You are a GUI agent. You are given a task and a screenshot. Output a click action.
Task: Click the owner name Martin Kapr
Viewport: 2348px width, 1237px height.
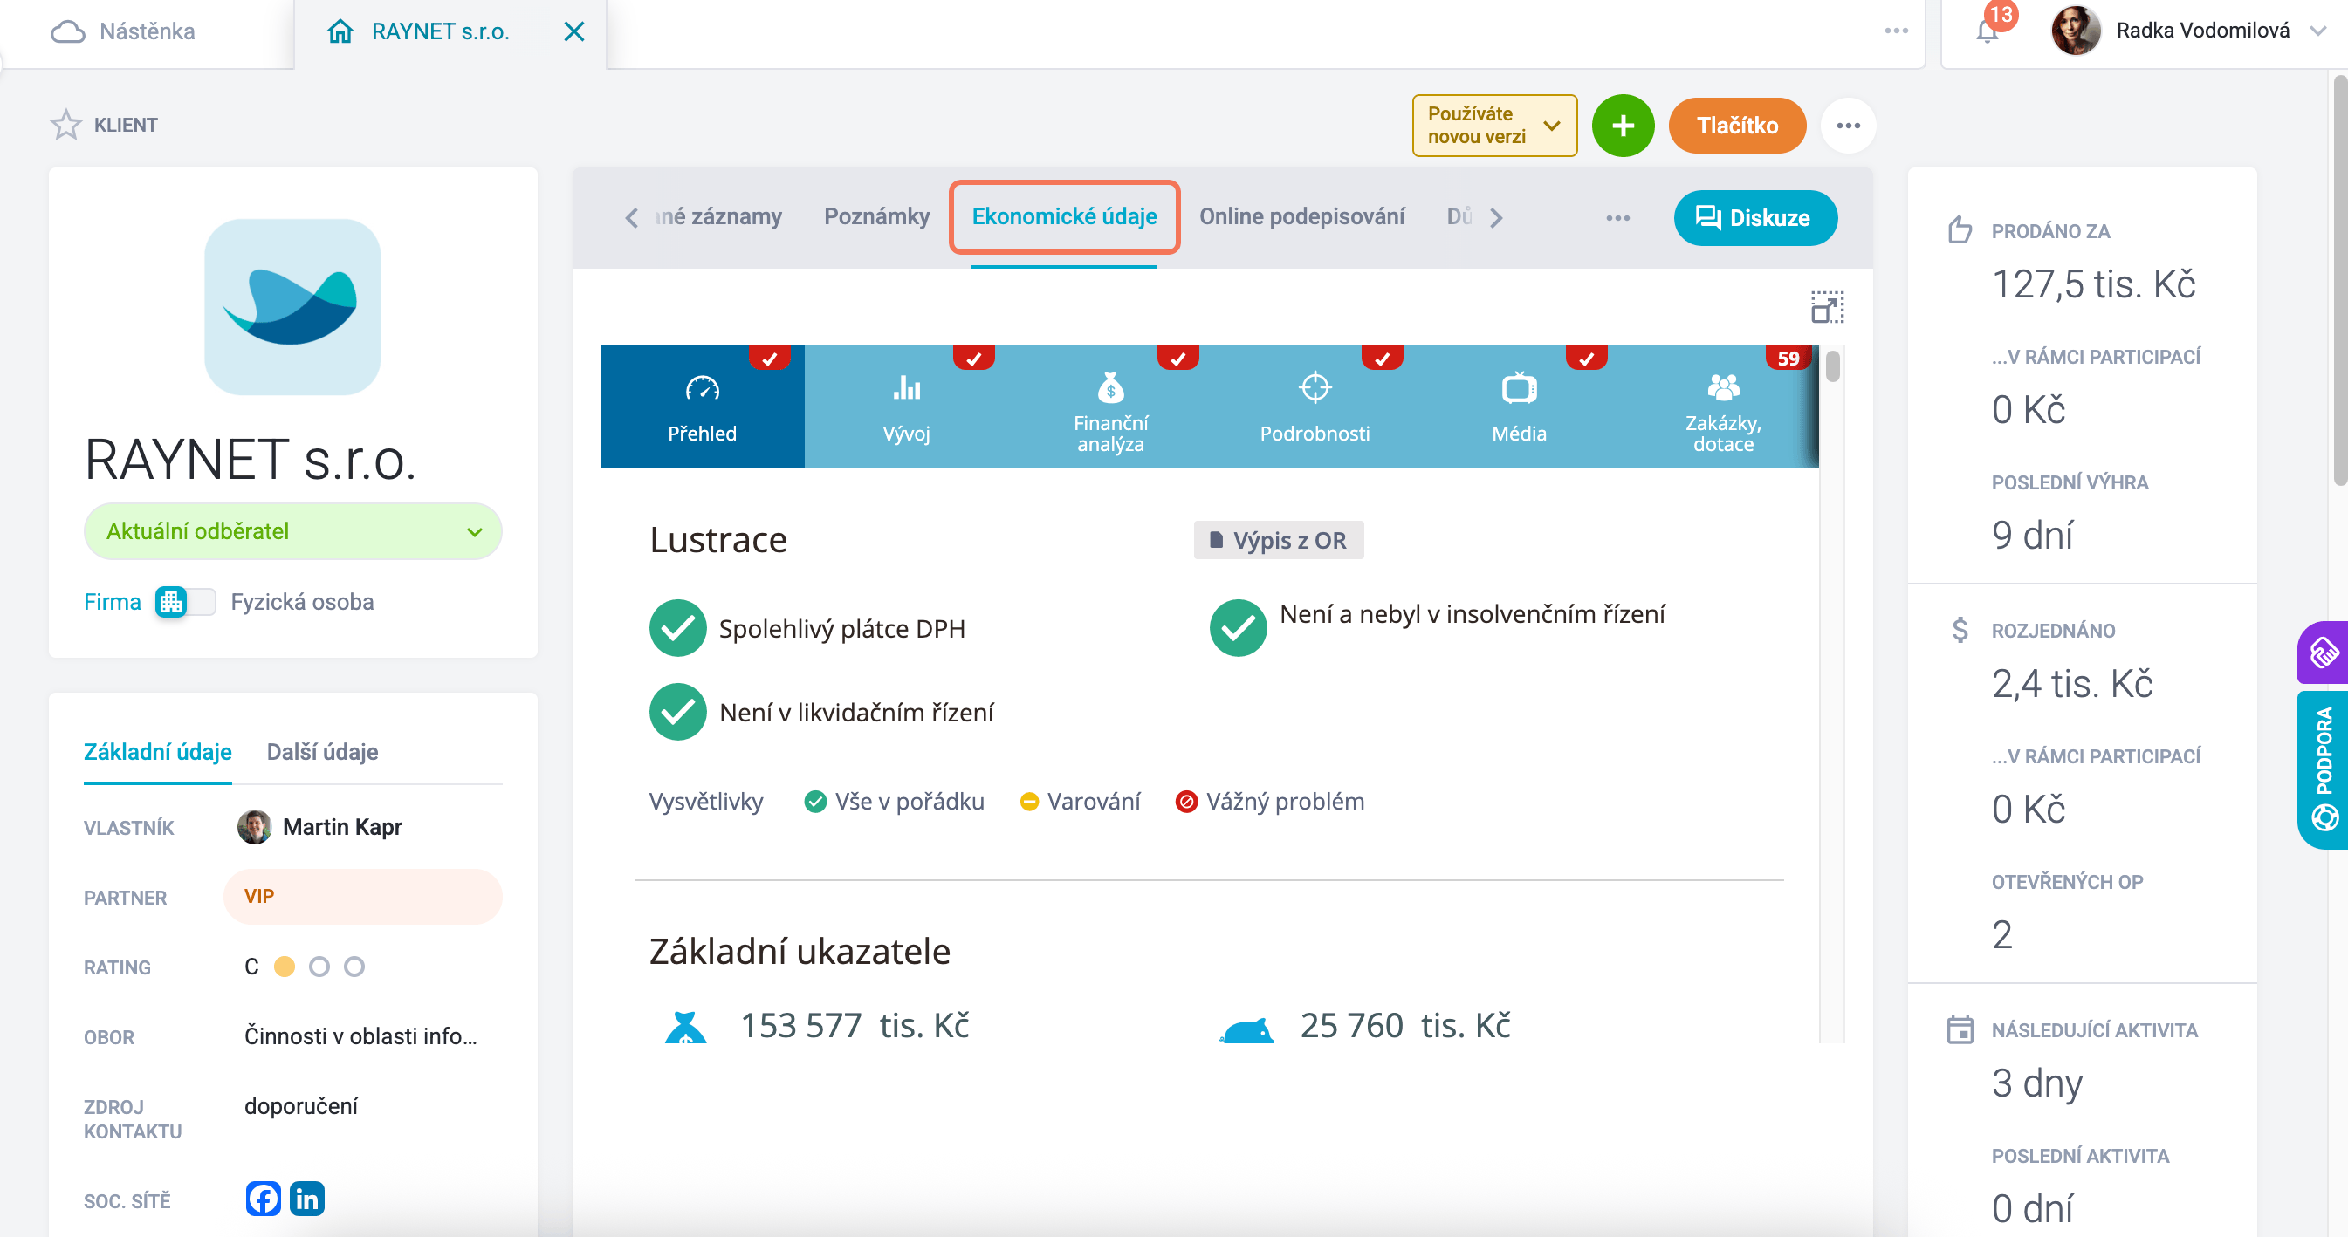coord(342,827)
